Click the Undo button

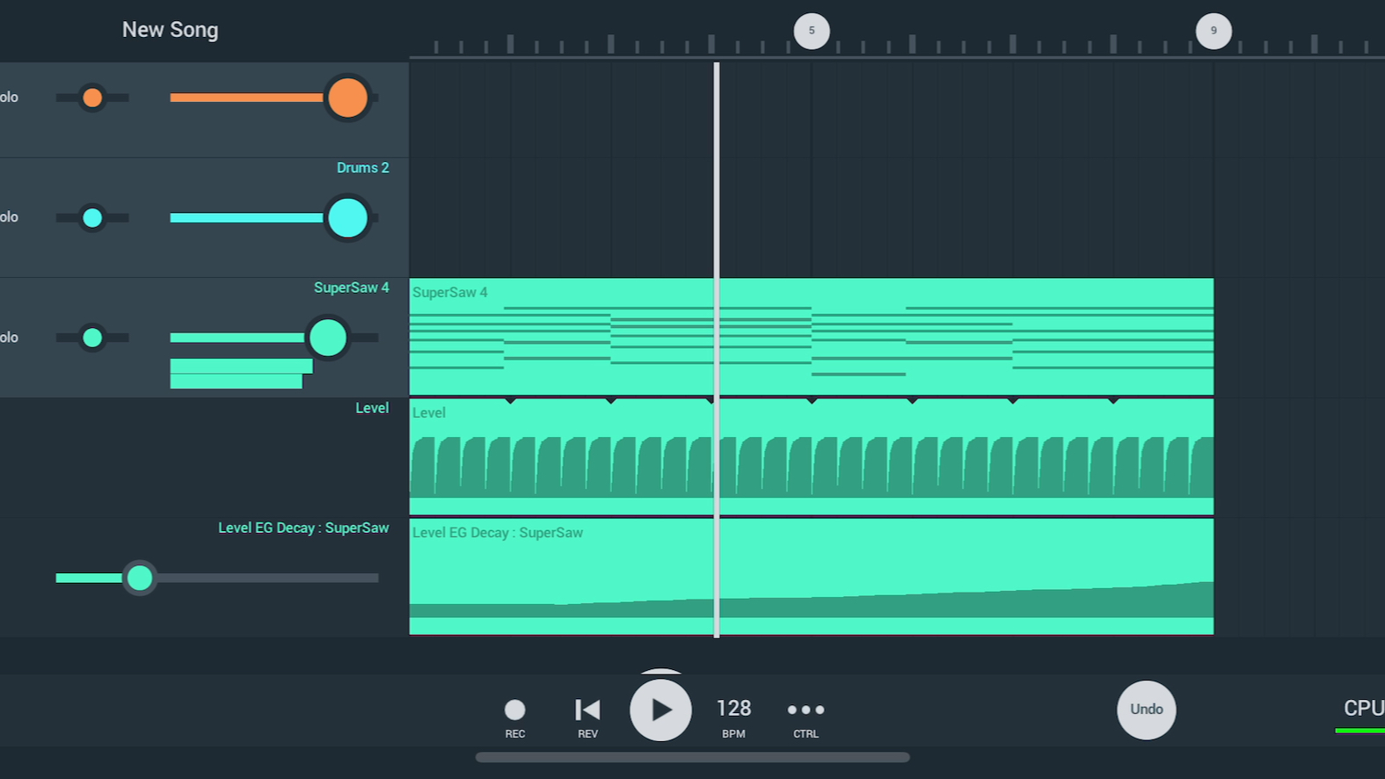[1147, 710]
